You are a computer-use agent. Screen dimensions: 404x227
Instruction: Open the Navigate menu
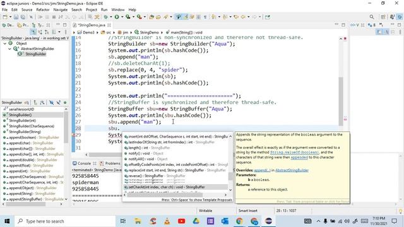click(61, 10)
